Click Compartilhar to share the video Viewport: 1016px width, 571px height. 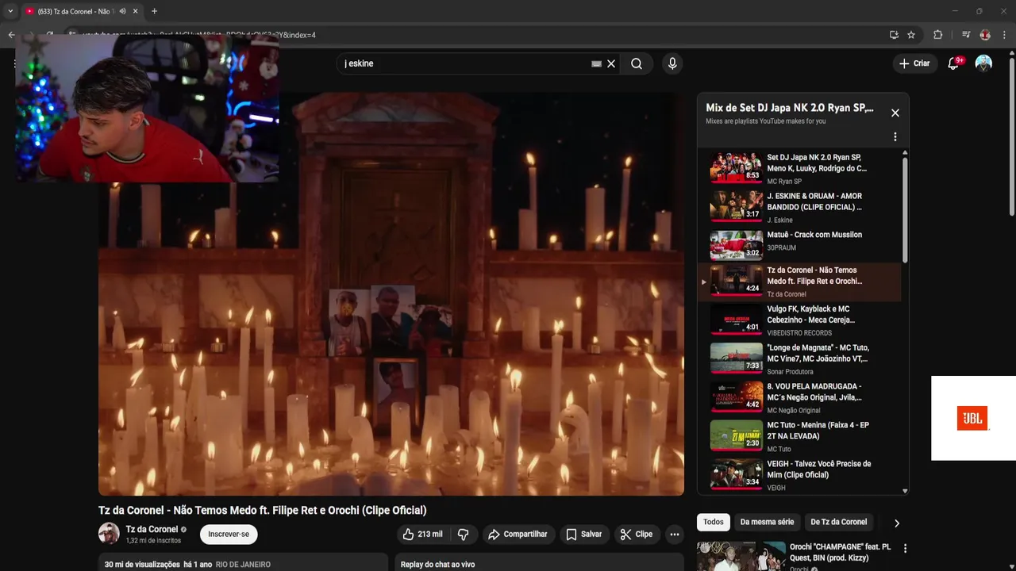tap(518, 535)
